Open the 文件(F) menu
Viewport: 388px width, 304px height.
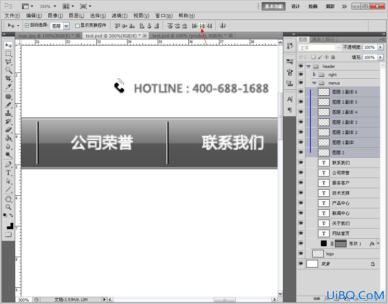point(12,16)
